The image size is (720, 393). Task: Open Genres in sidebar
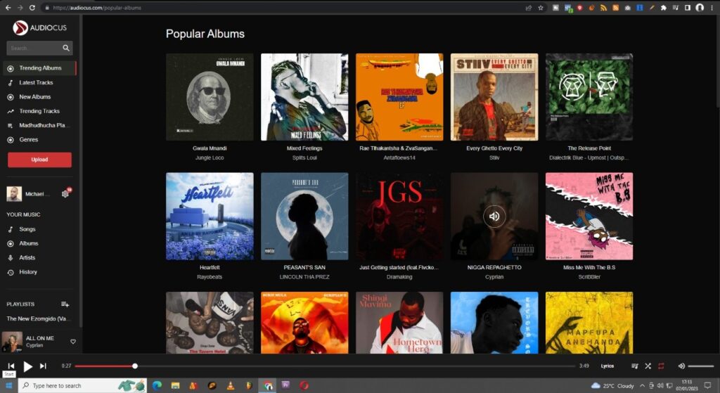coord(28,140)
